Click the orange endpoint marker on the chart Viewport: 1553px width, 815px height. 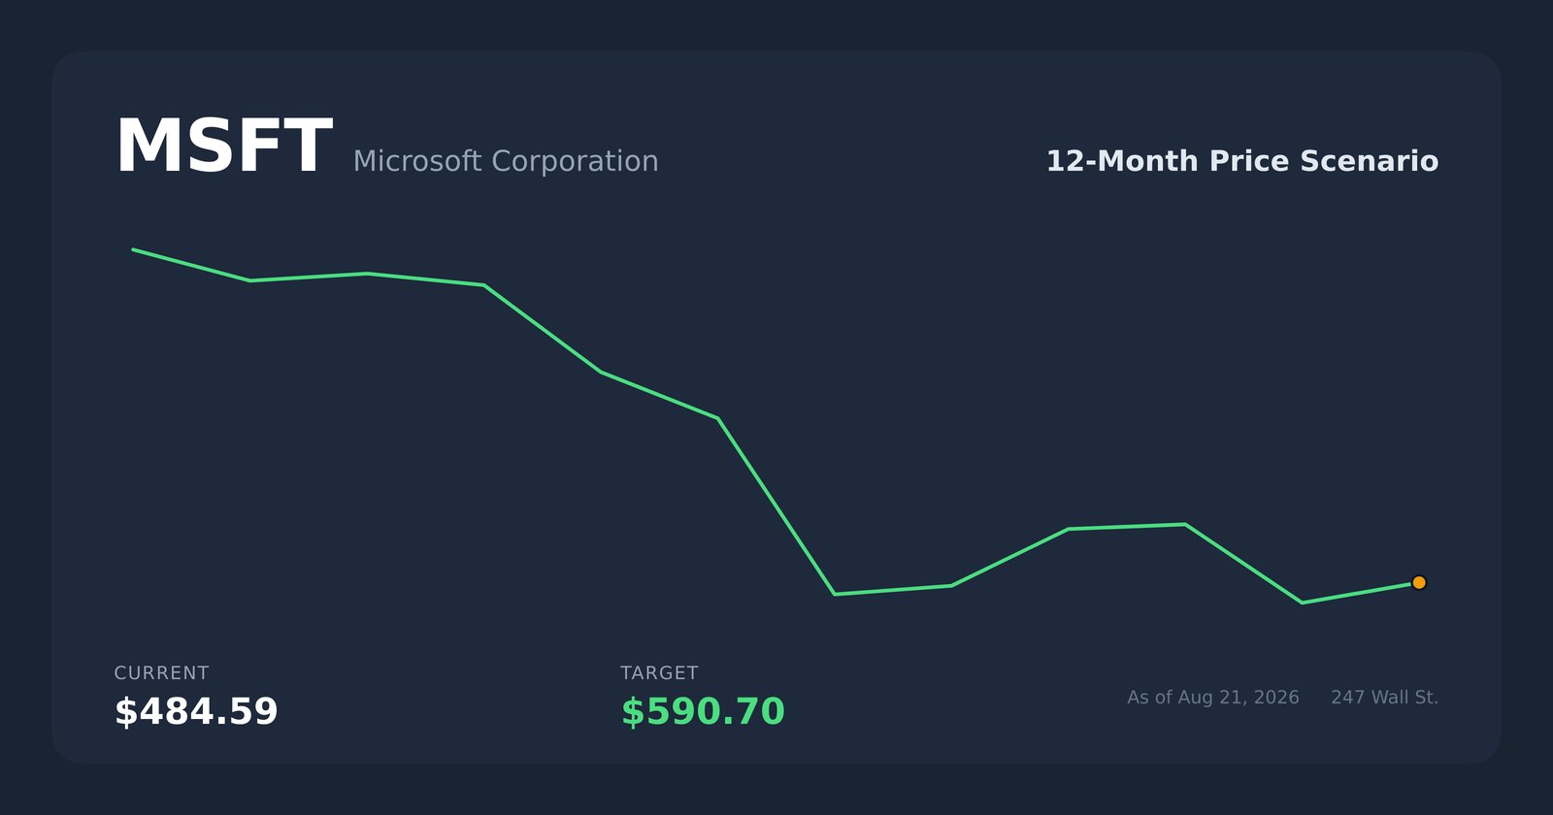coord(1419,582)
